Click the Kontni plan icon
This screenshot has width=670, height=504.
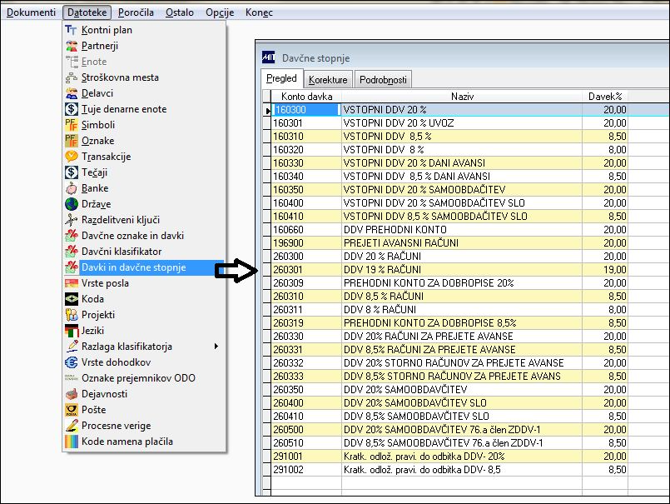pos(71,30)
